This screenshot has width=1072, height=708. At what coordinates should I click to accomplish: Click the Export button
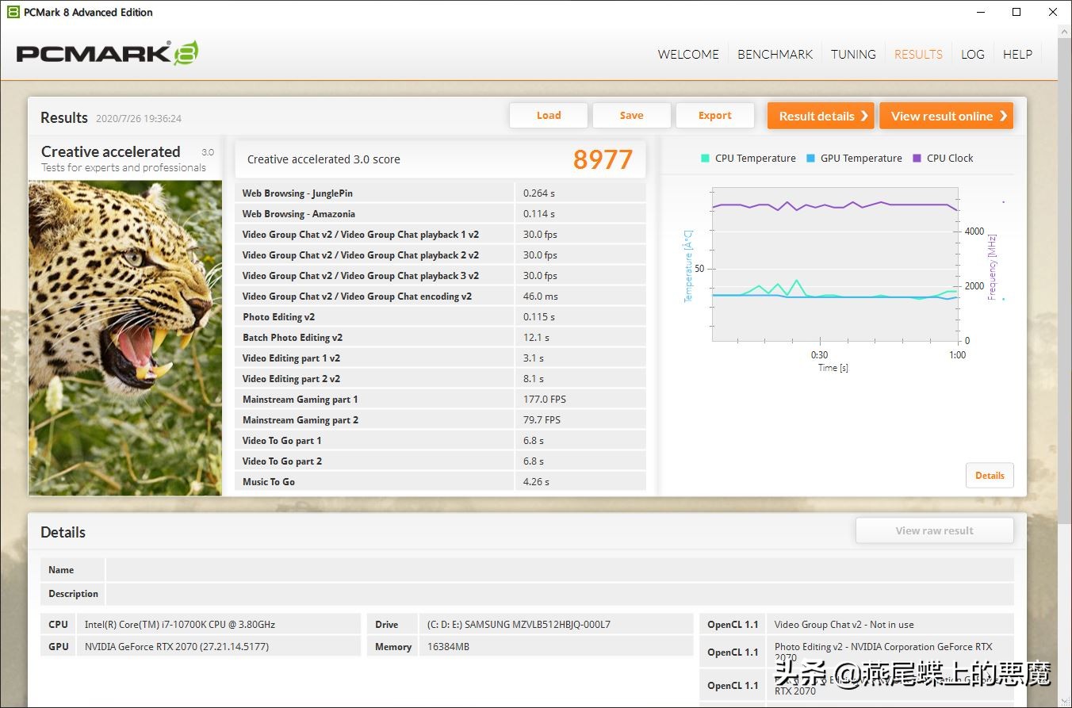[x=714, y=116]
